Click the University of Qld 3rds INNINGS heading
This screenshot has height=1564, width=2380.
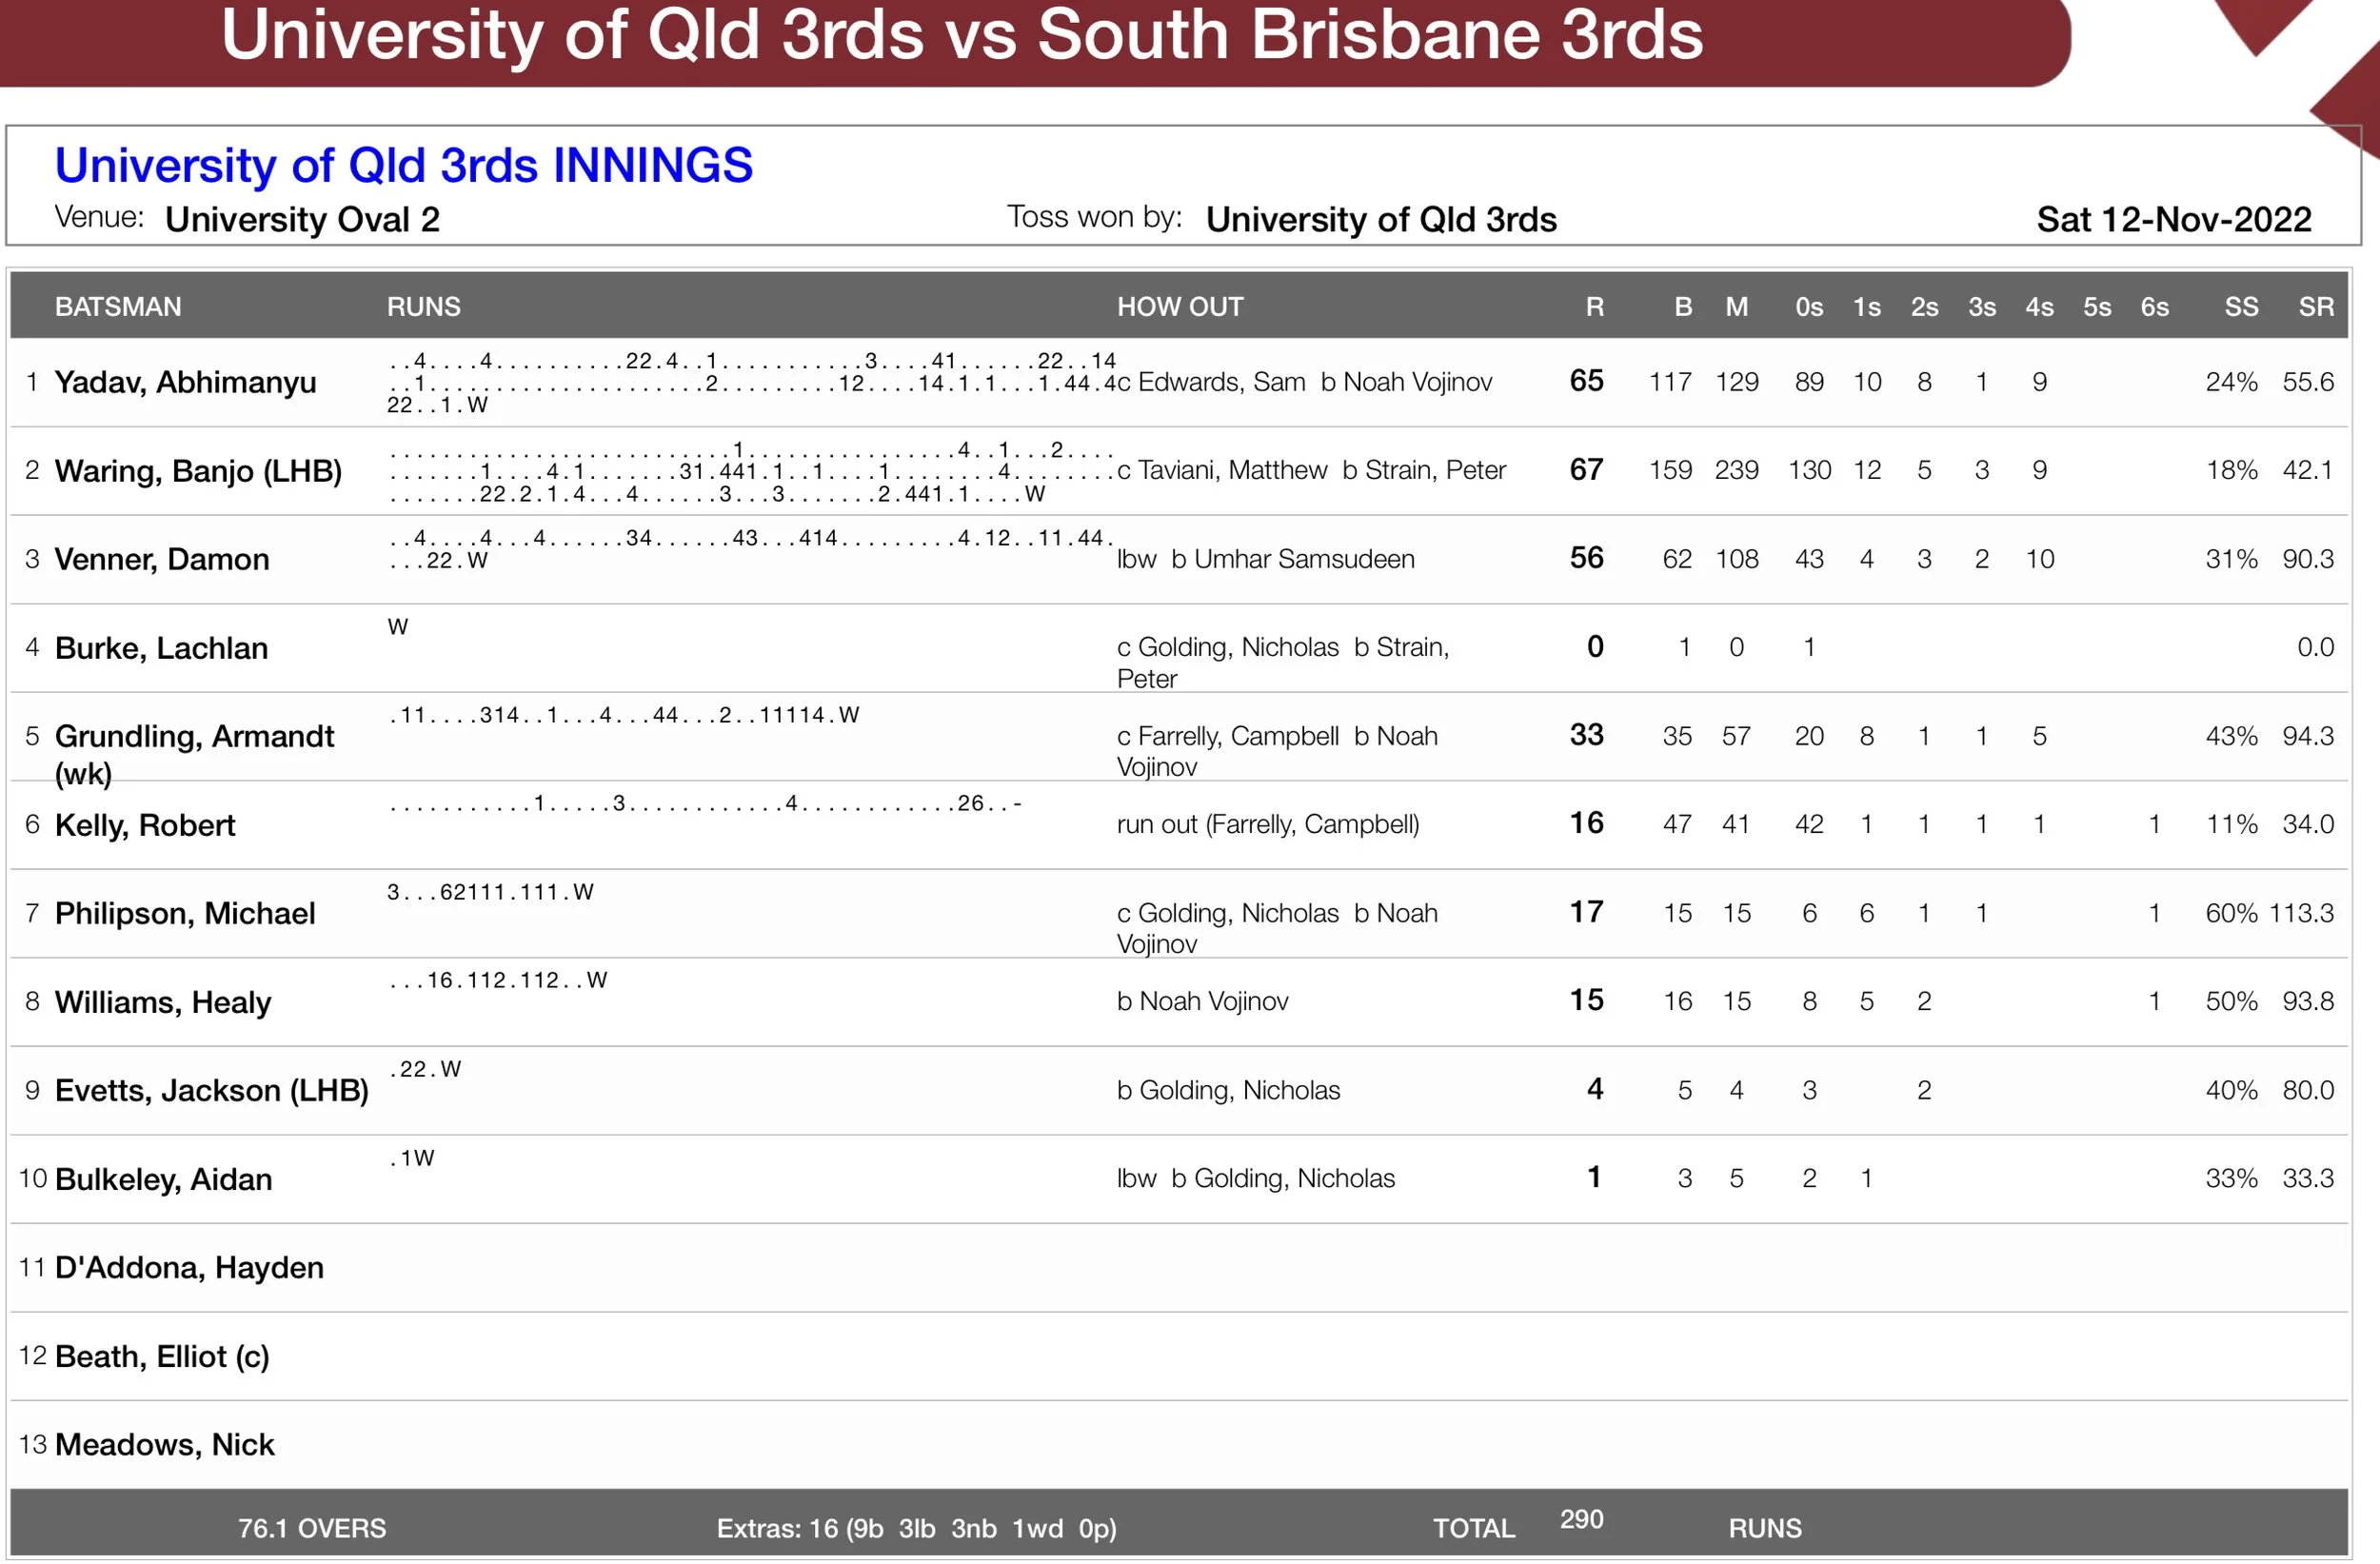403,165
